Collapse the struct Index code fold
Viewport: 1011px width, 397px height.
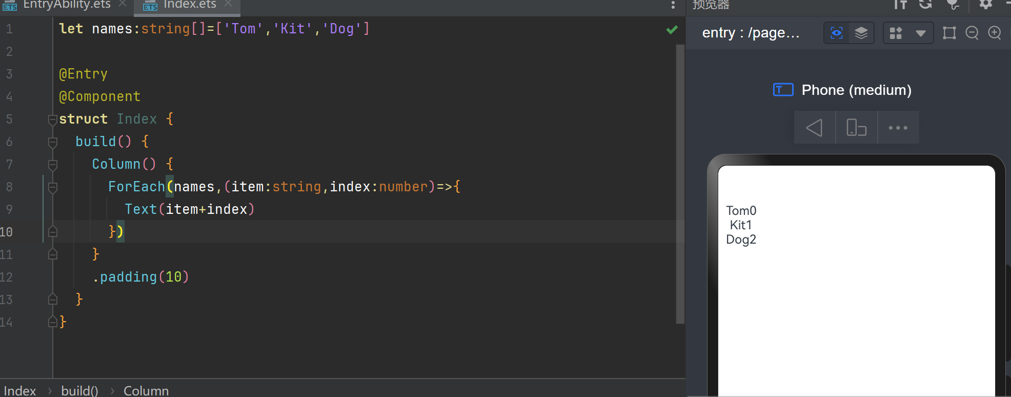(52, 120)
